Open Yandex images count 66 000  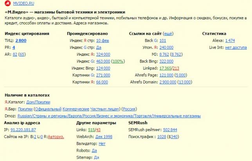pyautogui.click(x=102, y=82)
